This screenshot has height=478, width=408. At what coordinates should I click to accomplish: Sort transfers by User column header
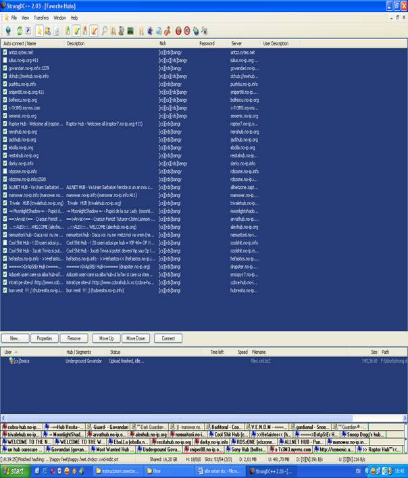click(8, 352)
